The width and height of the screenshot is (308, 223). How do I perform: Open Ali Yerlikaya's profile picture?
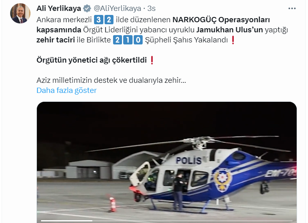(20, 13)
